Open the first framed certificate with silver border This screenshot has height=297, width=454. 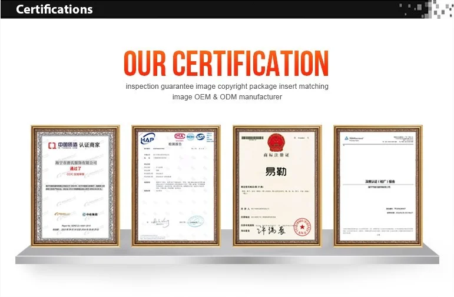pyautogui.click(x=75, y=186)
